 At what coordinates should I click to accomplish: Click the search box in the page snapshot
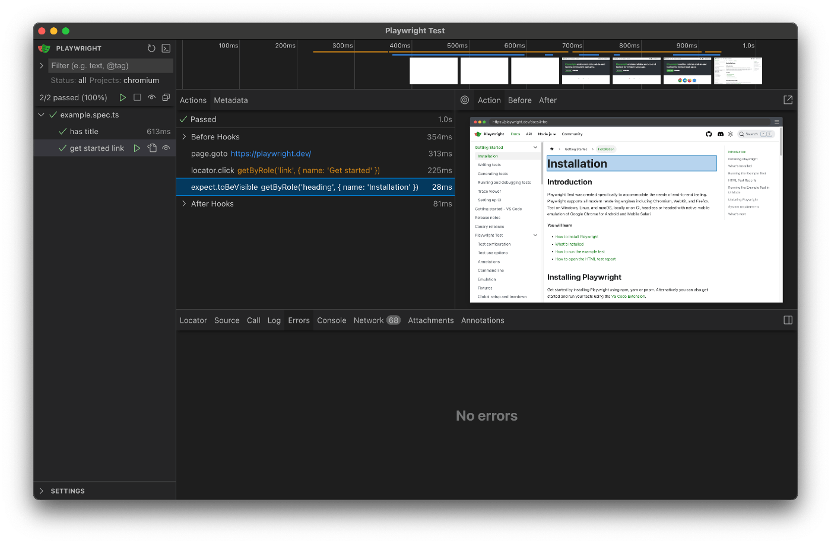756,134
